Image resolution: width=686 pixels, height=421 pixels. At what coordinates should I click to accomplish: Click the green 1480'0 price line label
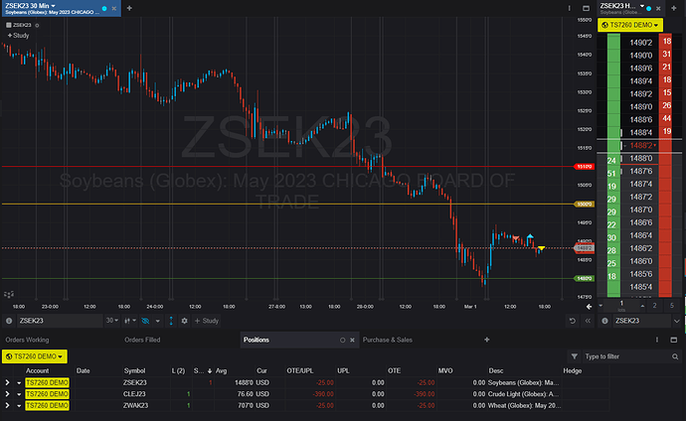584,278
